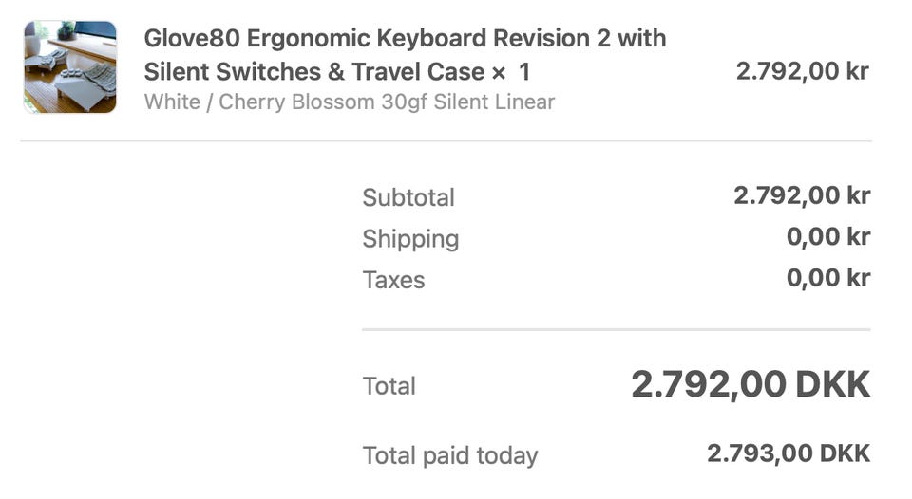This screenshot has height=499, width=912.
Task: Click the DKK currency in the Total row
Action: click(833, 384)
